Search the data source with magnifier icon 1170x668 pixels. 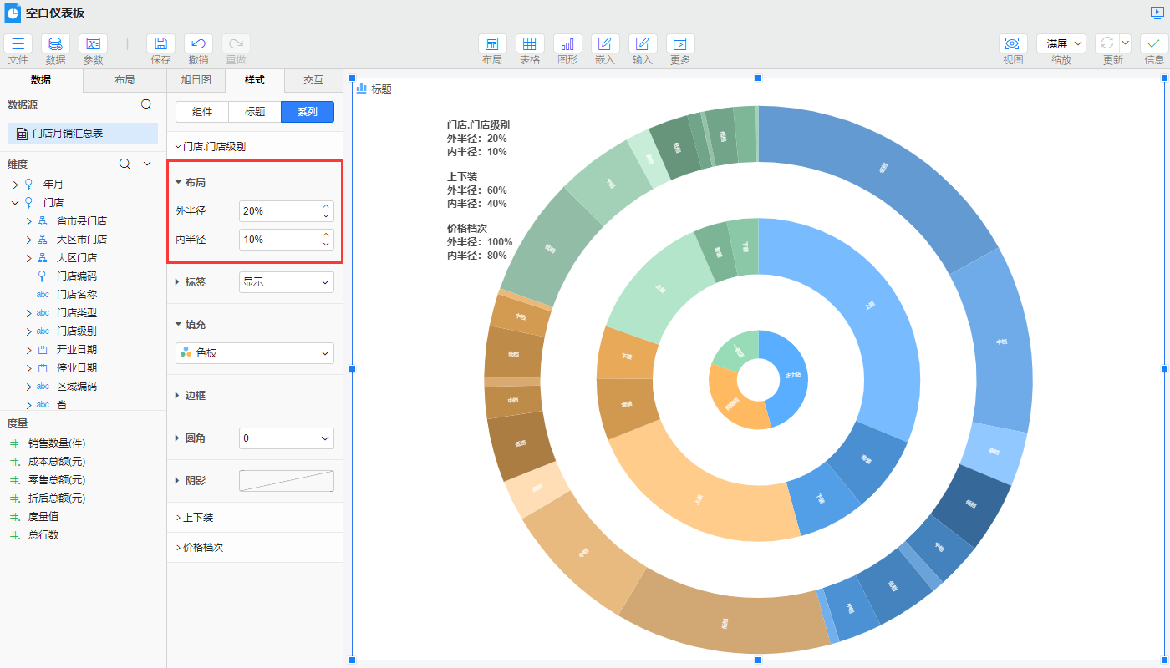(146, 104)
